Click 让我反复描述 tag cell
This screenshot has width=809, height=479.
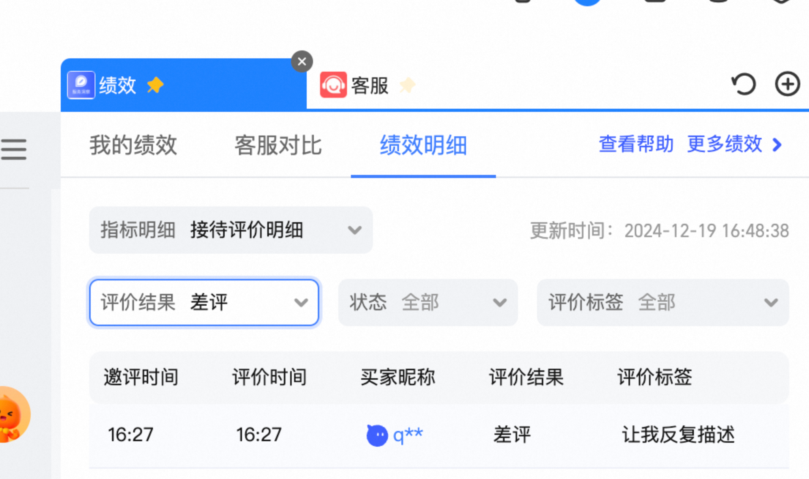tap(679, 435)
